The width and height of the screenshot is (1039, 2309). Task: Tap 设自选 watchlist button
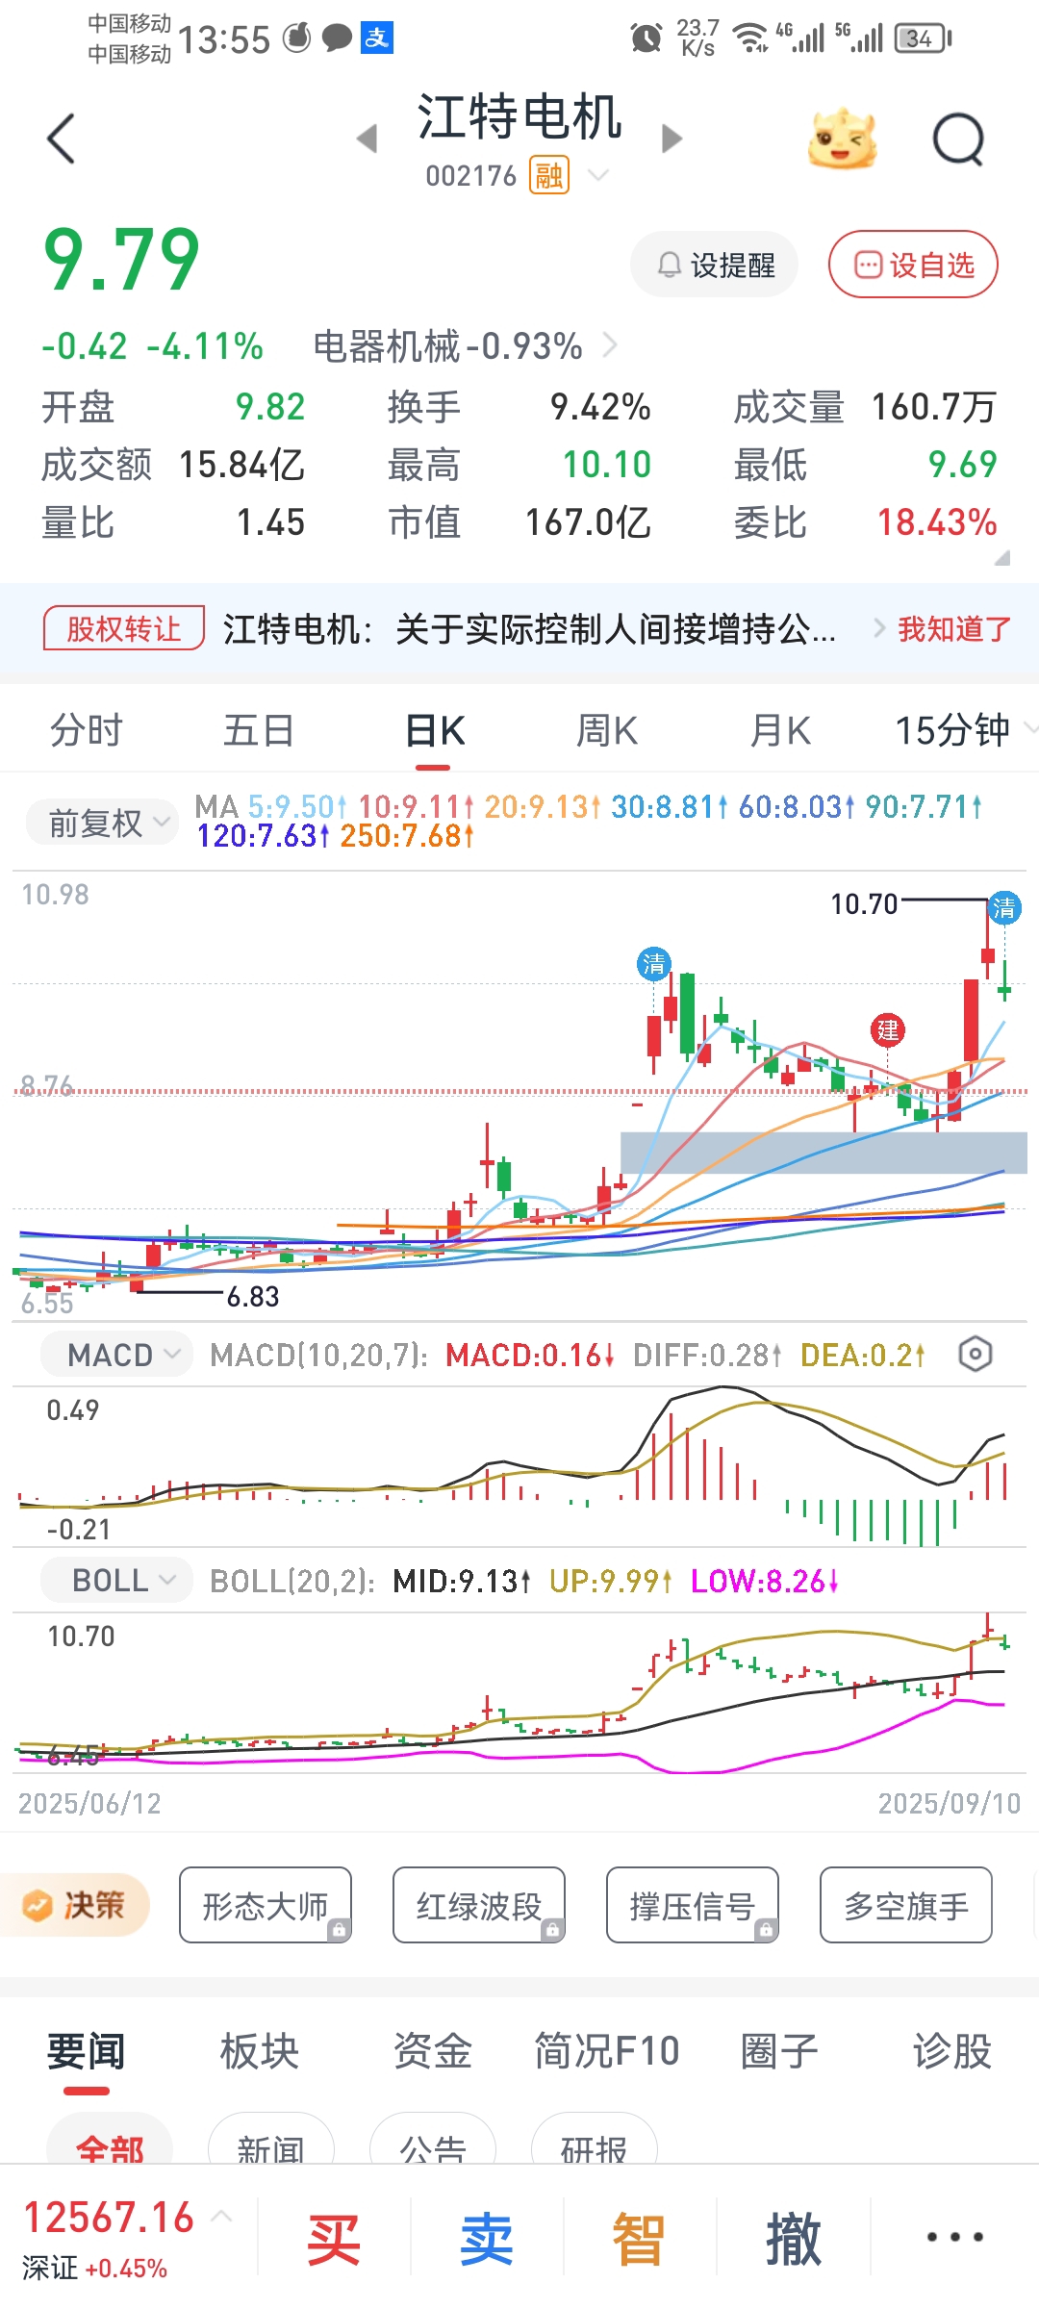(x=913, y=265)
